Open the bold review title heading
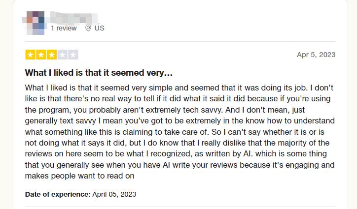357x209 pixels. coord(99,73)
